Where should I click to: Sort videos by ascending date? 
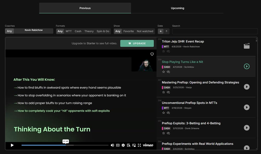pos(167,31)
